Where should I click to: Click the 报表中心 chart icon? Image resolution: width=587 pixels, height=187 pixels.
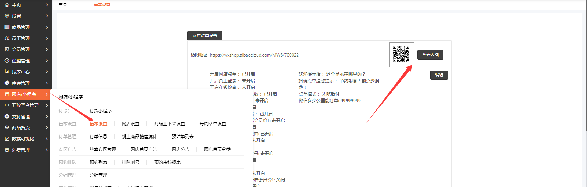click(7, 72)
